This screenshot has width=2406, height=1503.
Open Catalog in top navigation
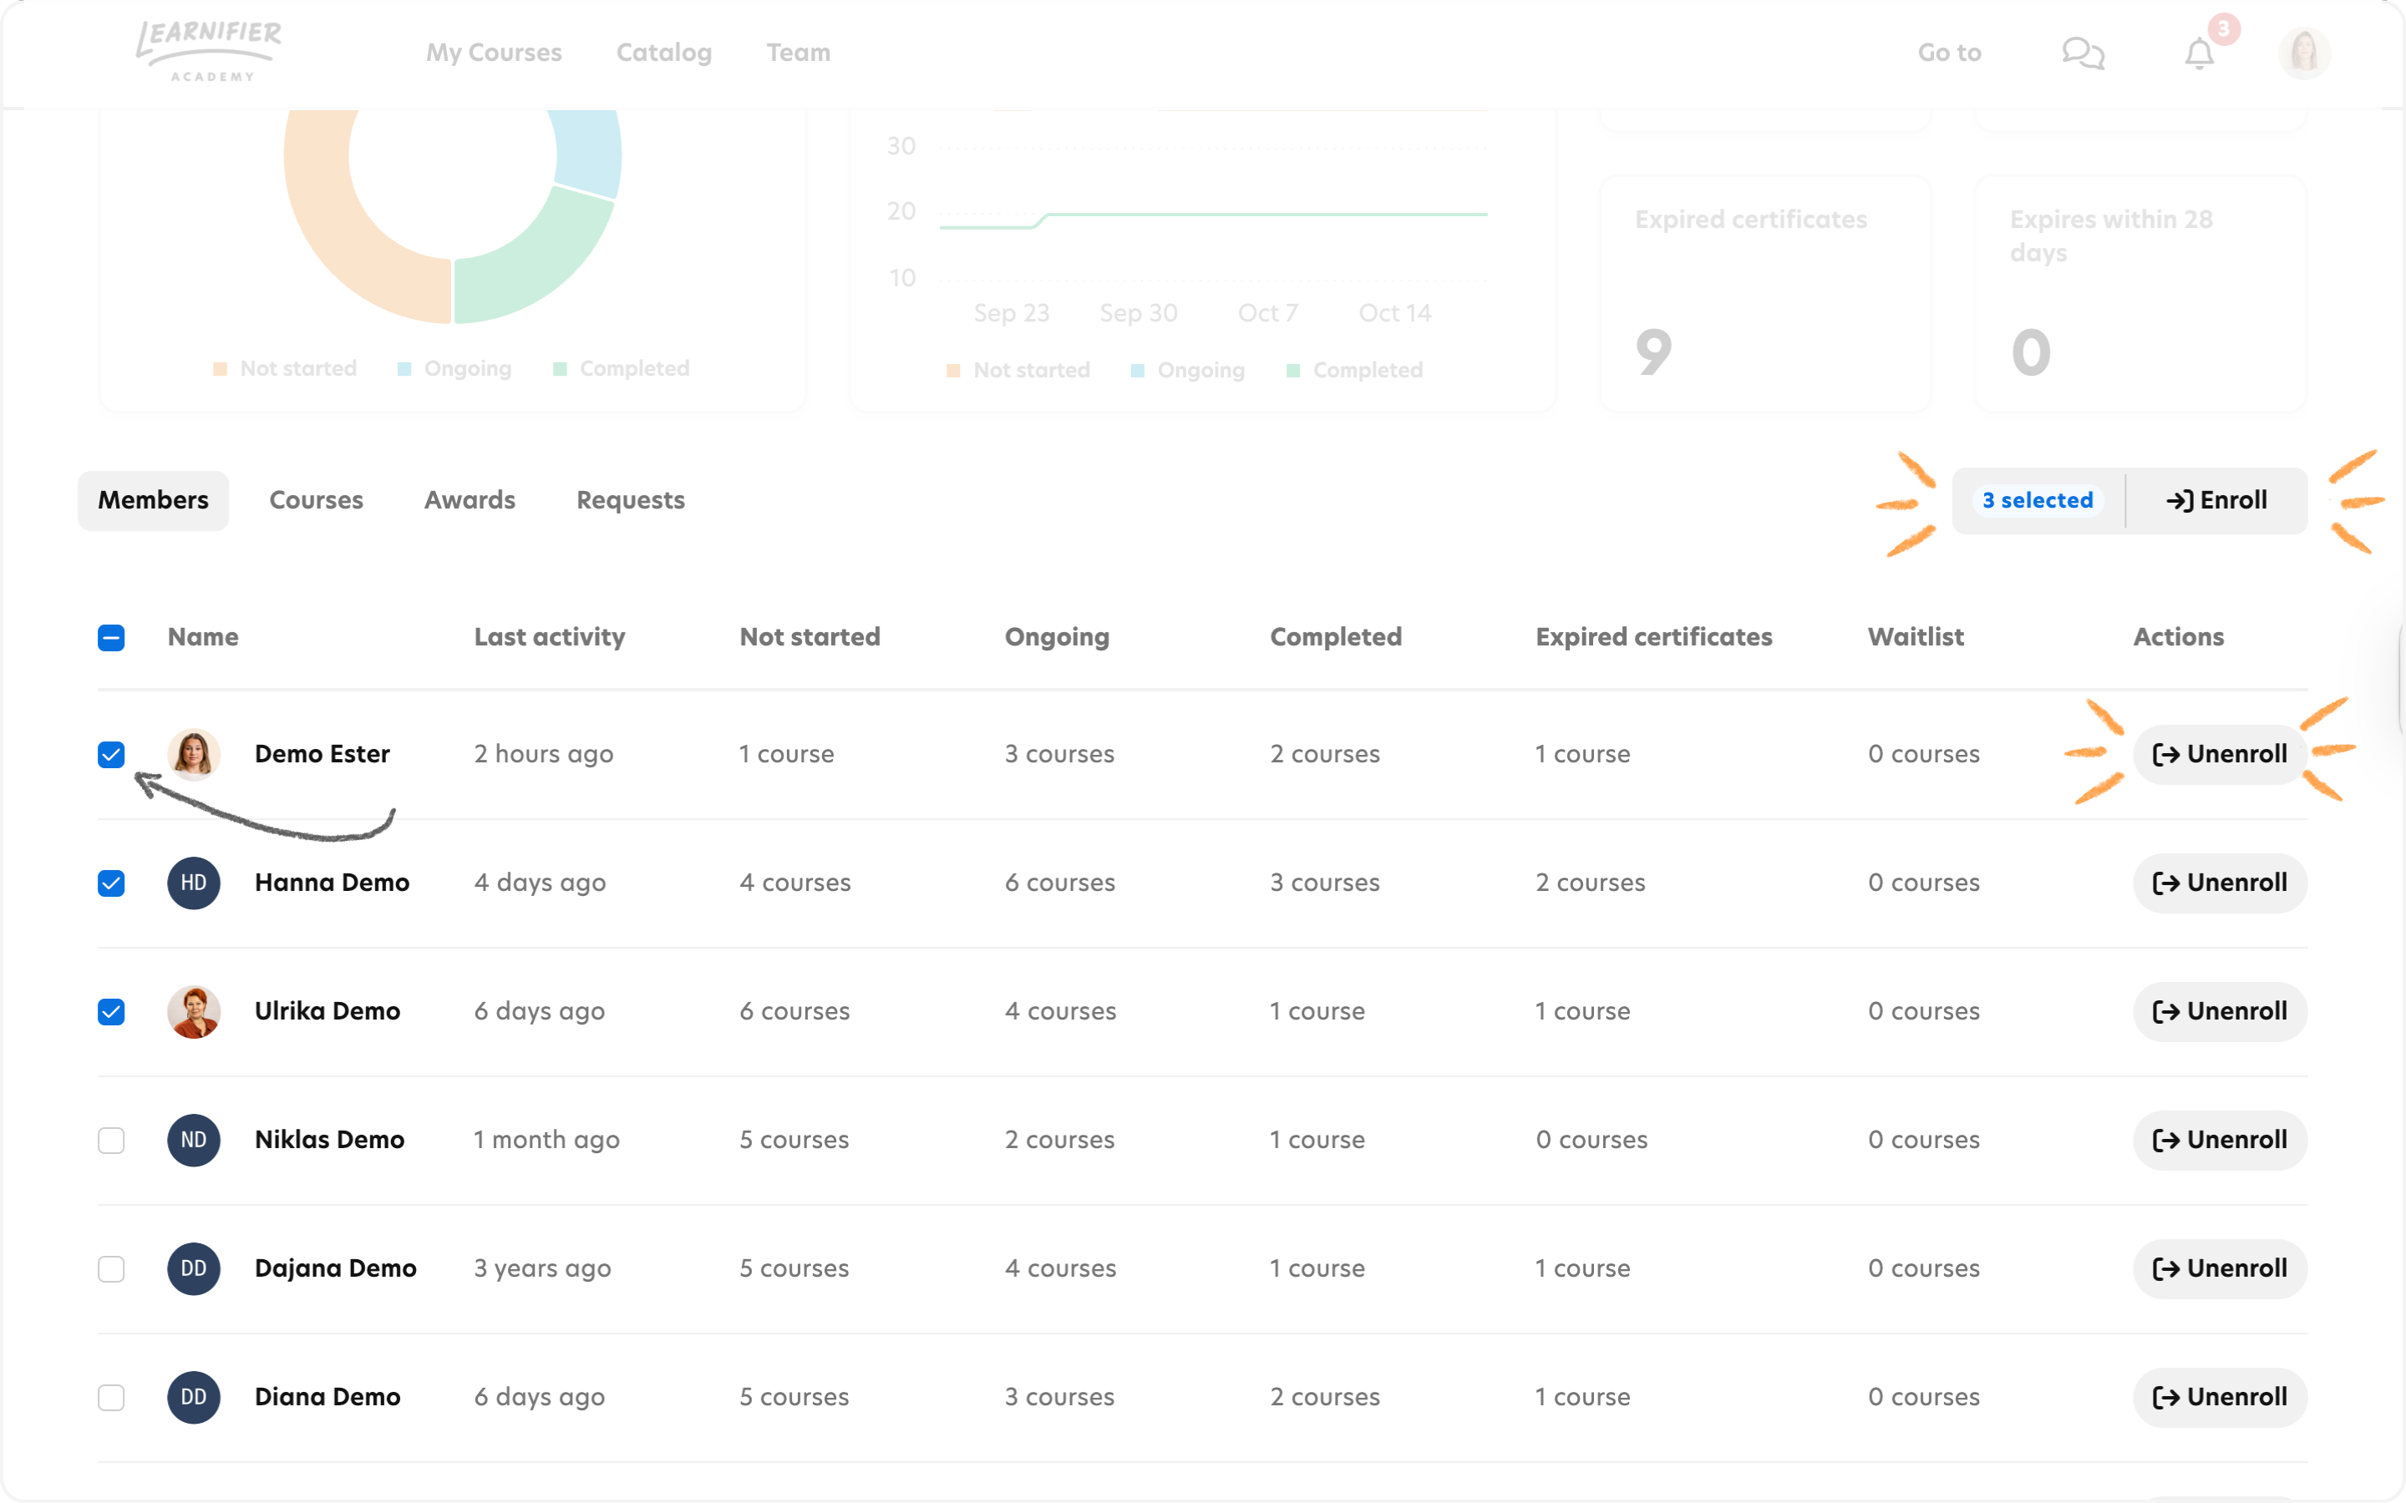click(664, 53)
